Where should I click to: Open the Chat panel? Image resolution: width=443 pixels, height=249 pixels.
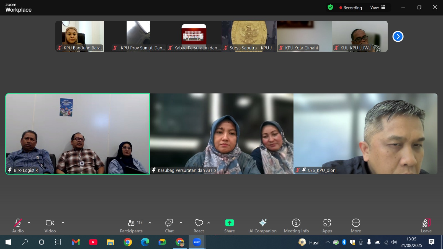click(x=169, y=223)
